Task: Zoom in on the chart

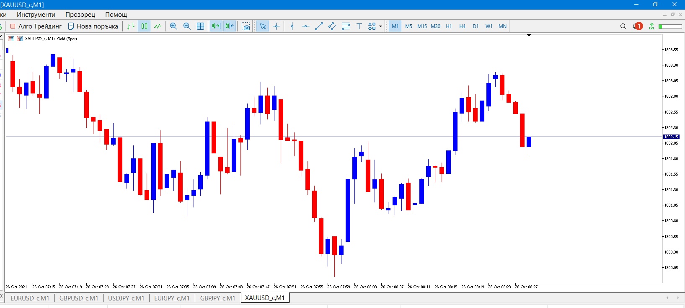Action: click(x=173, y=26)
